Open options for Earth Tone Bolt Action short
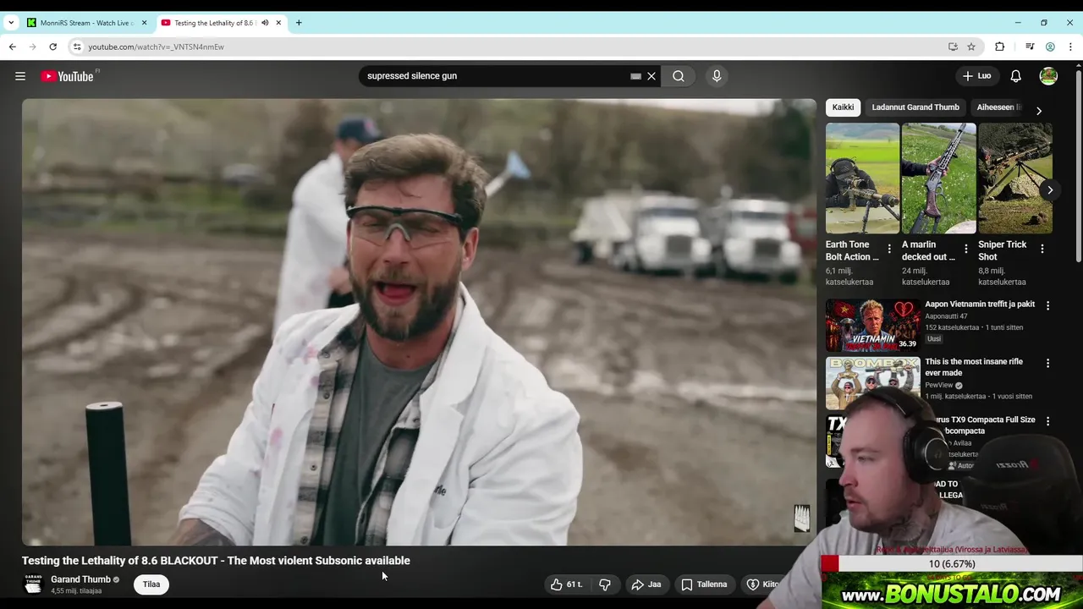Image resolution: width=1083 pixels, height=609 pixels. pyautogui.click(x=889, y=249)
